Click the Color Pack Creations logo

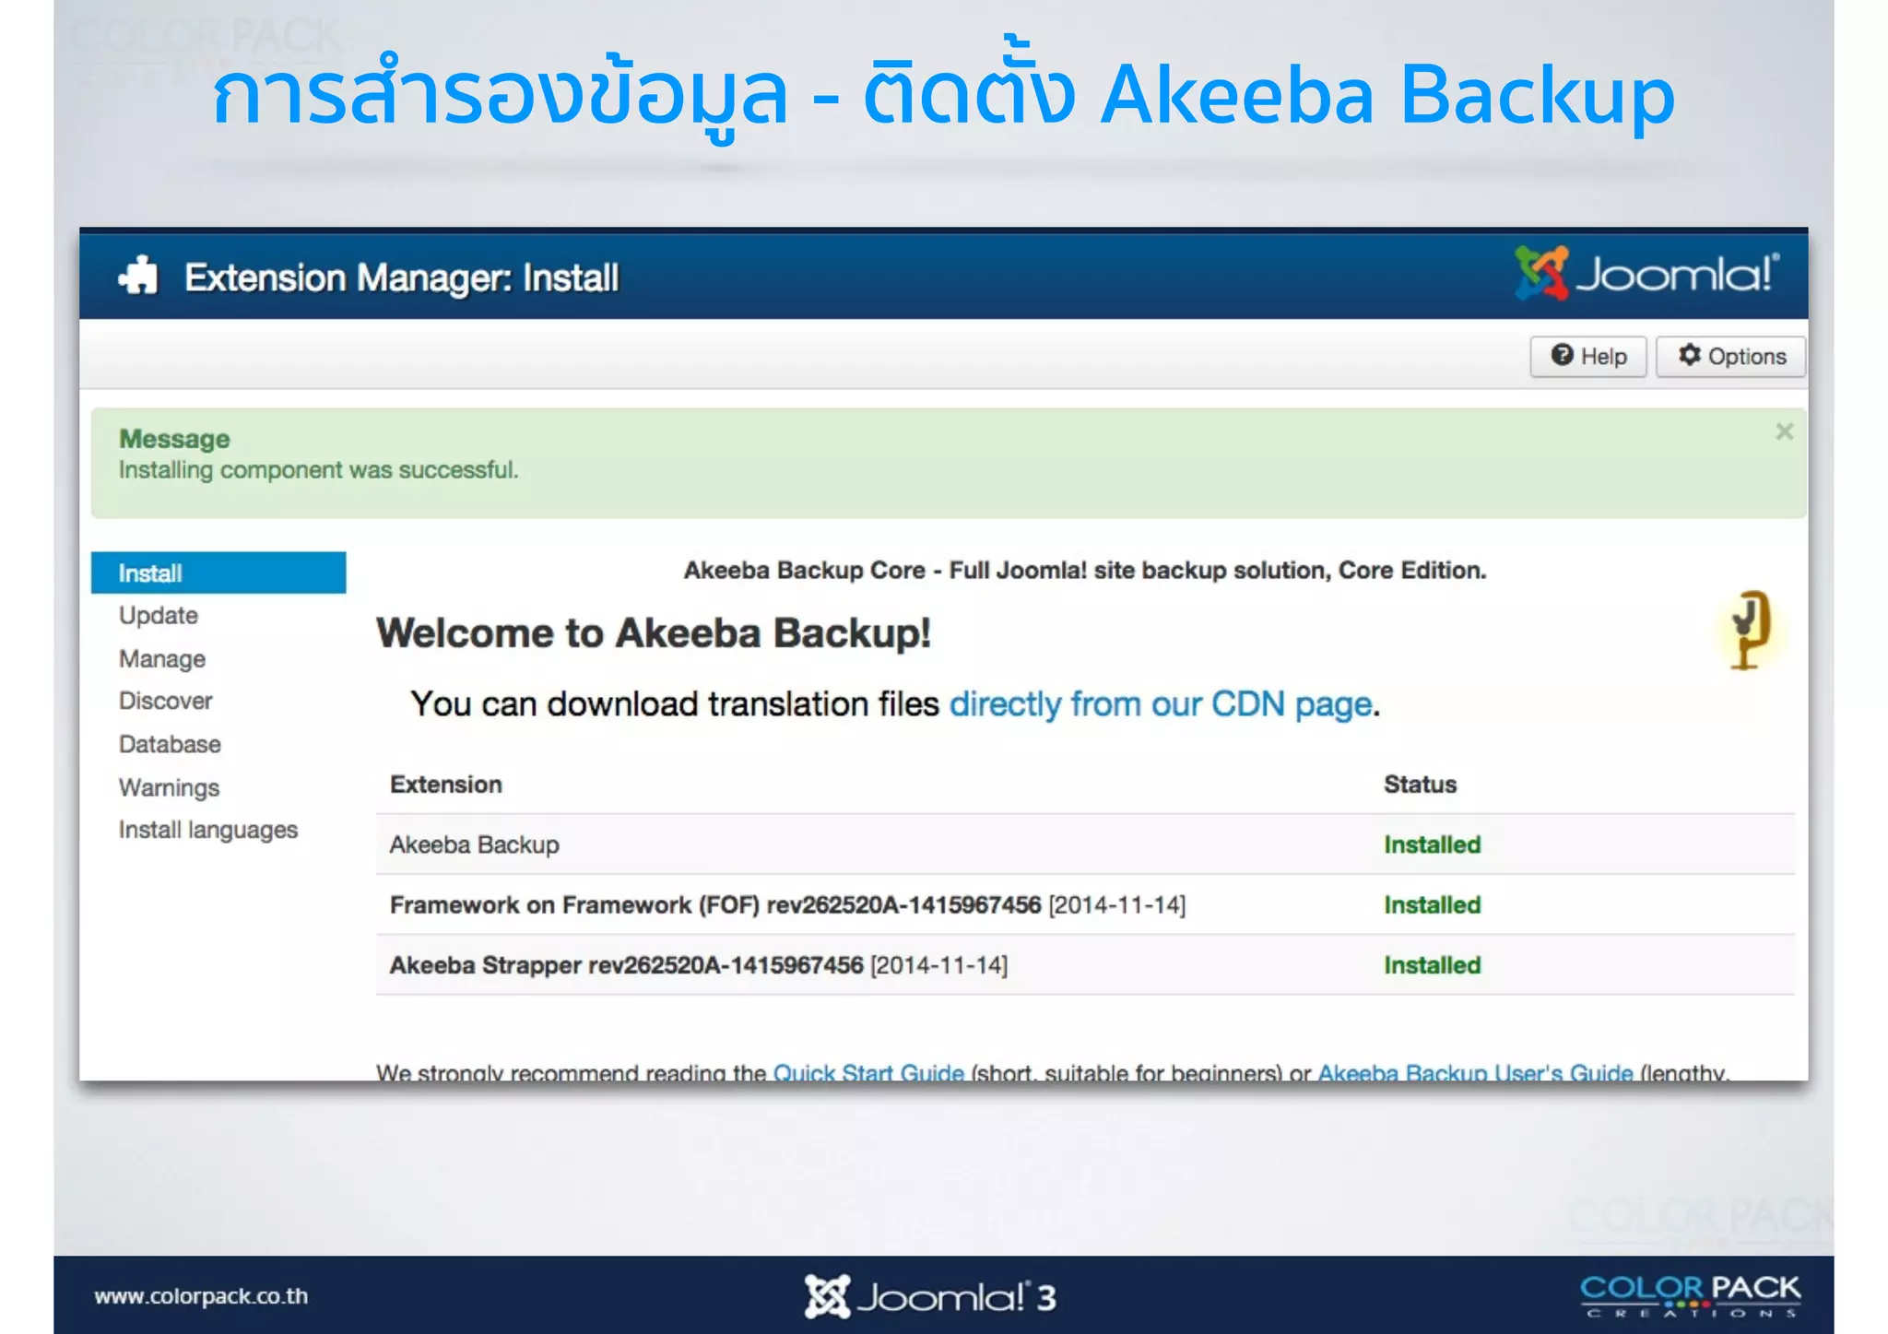1690,1296
